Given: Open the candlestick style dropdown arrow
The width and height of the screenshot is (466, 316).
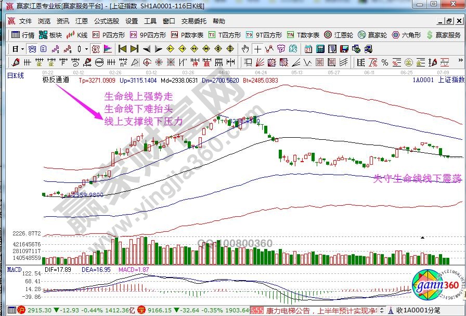Looking at the screenshot, I should 86,49.
